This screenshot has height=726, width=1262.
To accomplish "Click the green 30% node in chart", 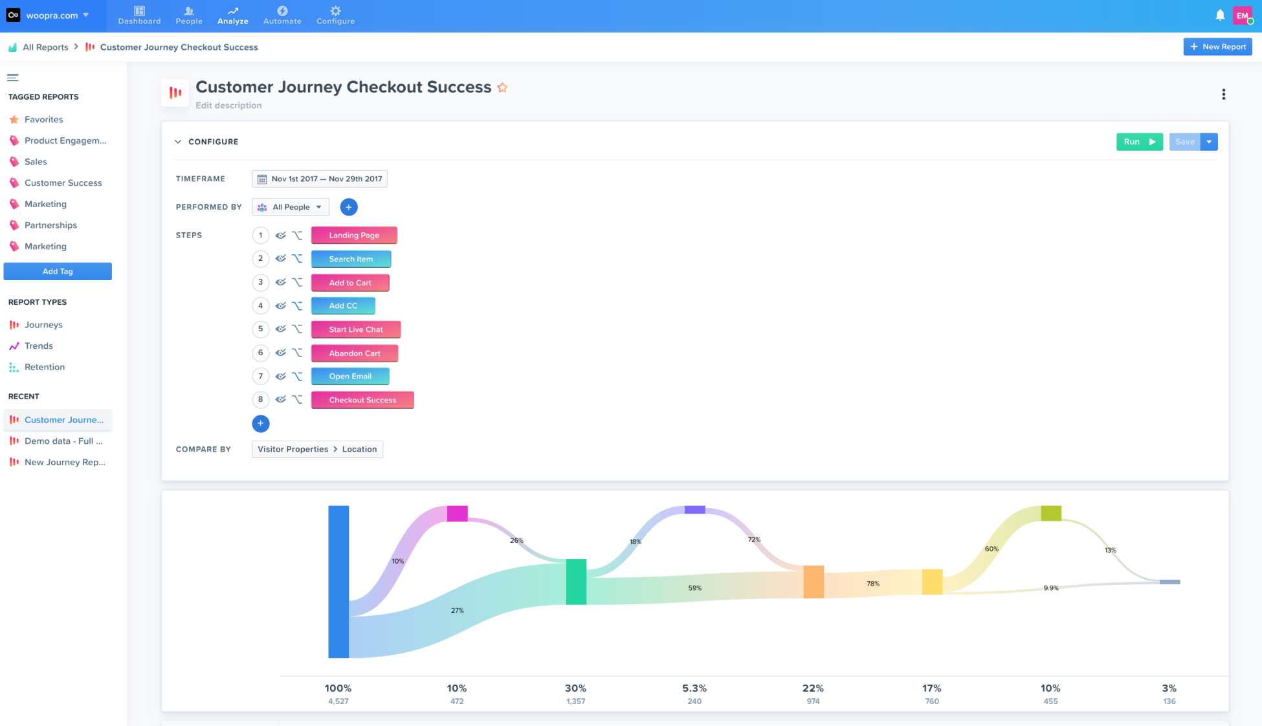I will [x=576, y=582].
